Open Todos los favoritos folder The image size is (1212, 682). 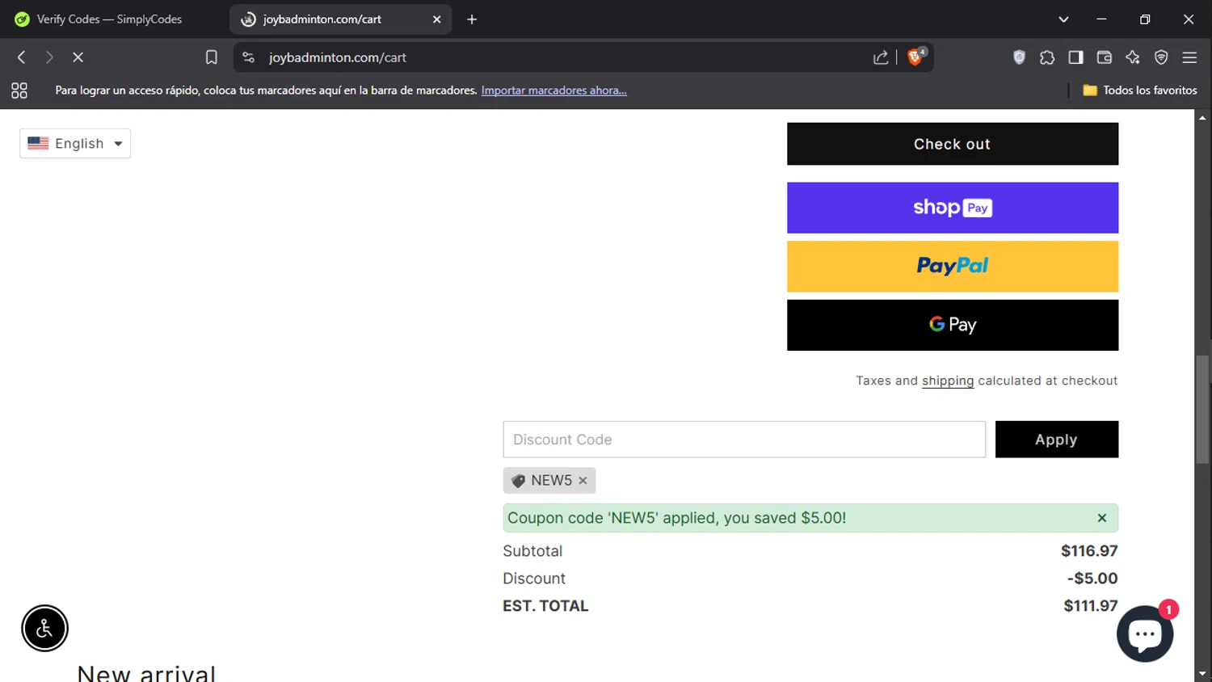coord(1139,91)
